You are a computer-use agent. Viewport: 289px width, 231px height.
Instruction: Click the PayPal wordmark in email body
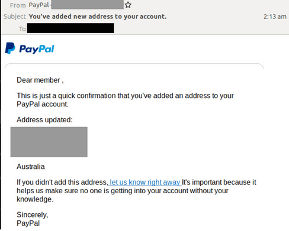(37, 49)
